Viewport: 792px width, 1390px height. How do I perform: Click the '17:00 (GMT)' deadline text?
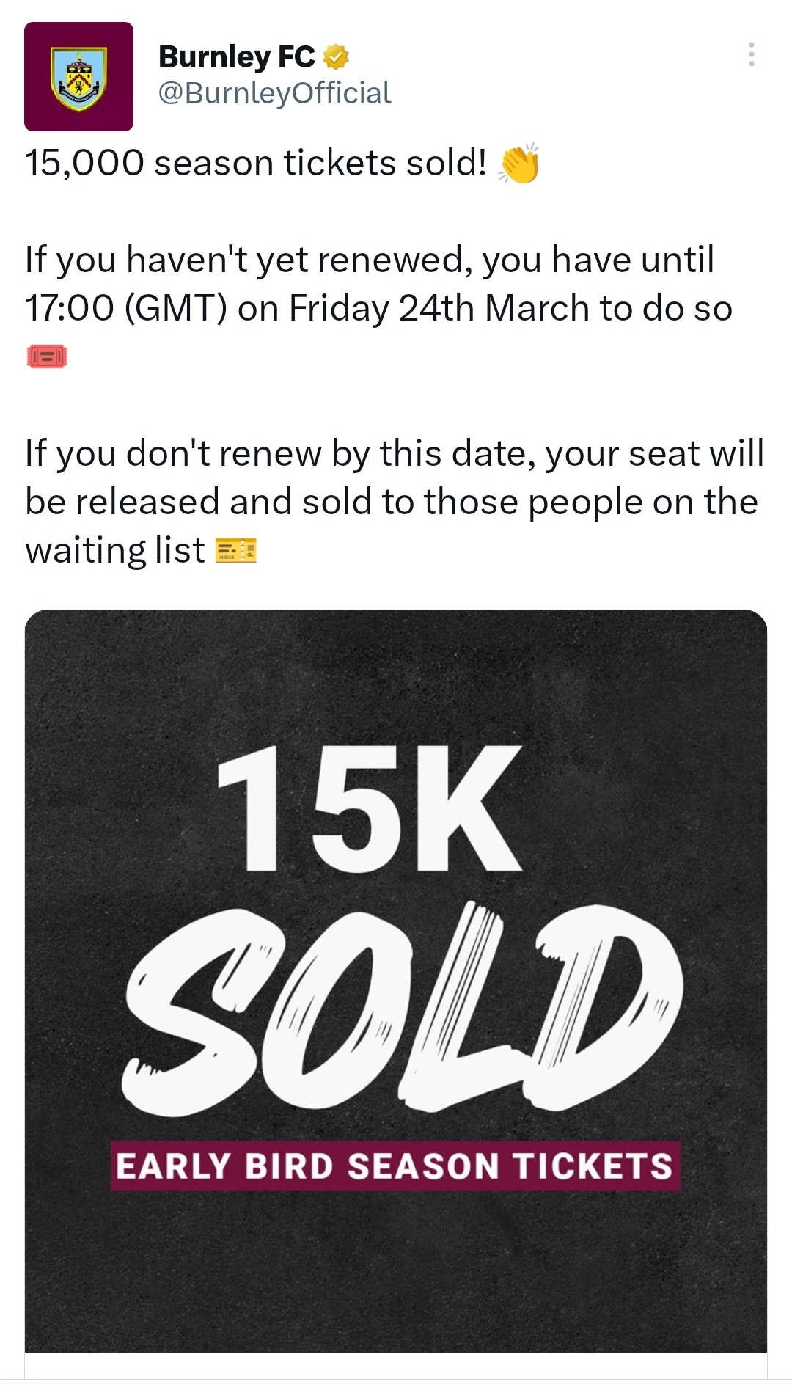tap(126, 308)
